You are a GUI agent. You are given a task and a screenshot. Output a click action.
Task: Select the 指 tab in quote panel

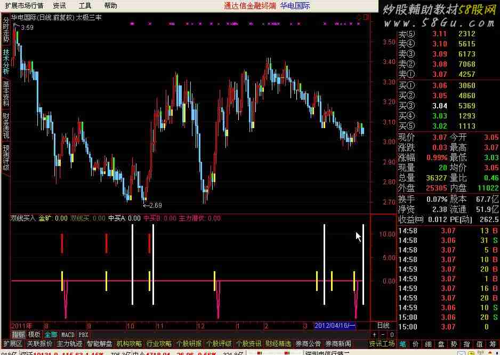point(466,344)
